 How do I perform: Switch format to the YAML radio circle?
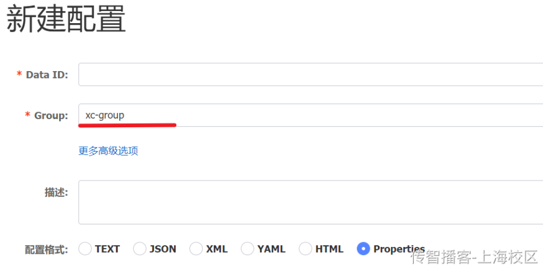pos(247,249)
